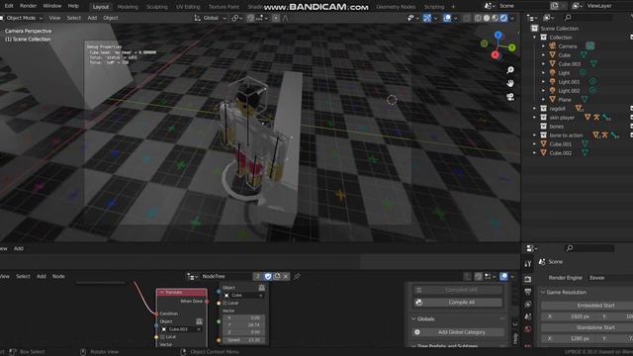Toggle the viewport gizmos display

coord(427,18)
